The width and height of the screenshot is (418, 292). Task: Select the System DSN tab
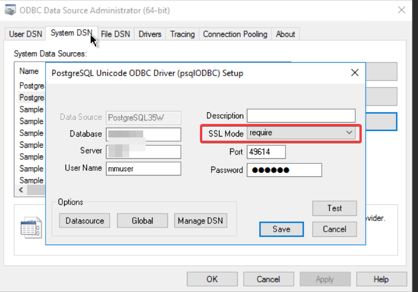click(x=72, y=33)
